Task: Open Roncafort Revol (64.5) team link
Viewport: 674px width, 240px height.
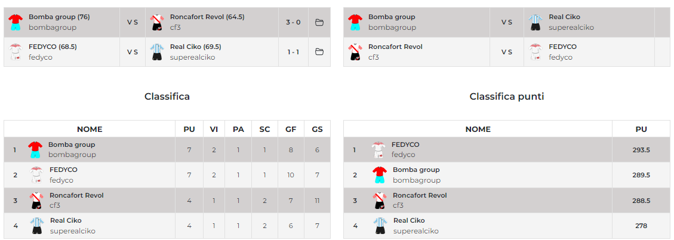Action: click(x=207, y=17)
